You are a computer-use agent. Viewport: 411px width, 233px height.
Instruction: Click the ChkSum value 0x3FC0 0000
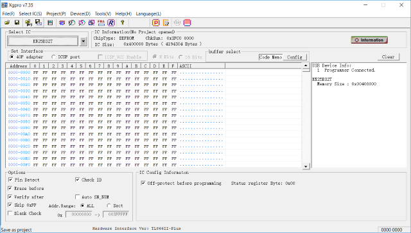[180, 39]
